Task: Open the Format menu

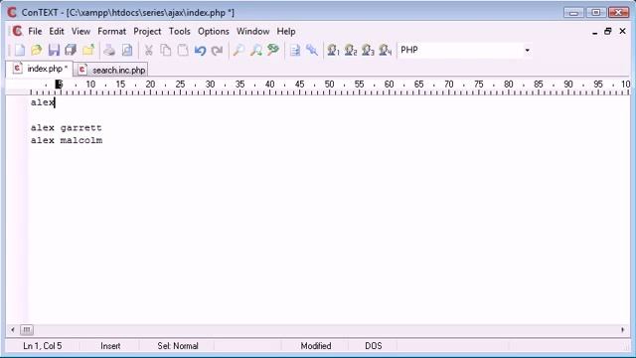Action: point(111,31)
